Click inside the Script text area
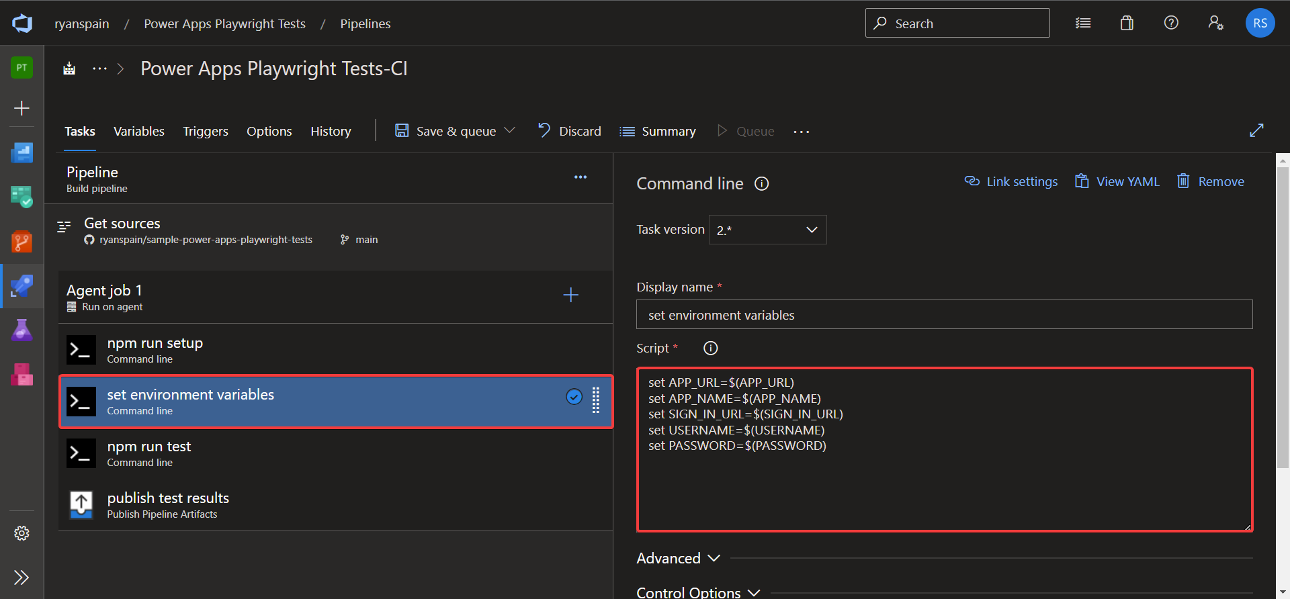 pos(944,449)
